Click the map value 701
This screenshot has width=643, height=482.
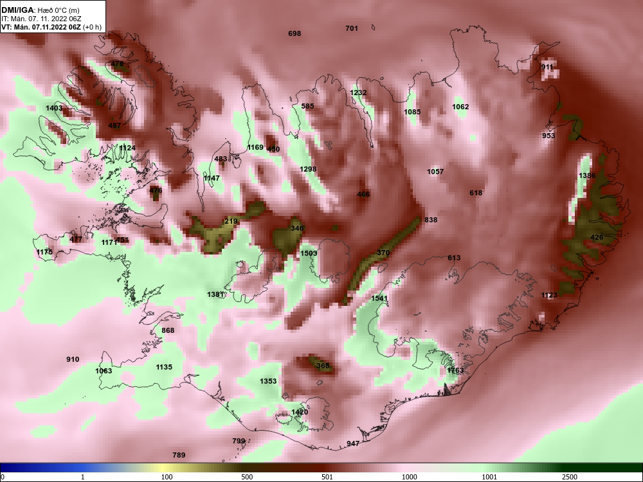(x=352, y=28)
